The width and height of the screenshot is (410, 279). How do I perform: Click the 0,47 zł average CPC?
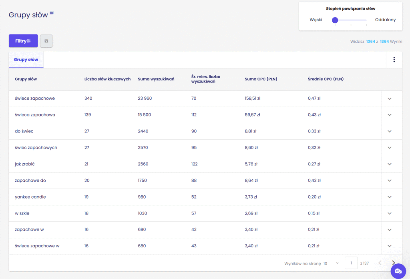[314, 98]
